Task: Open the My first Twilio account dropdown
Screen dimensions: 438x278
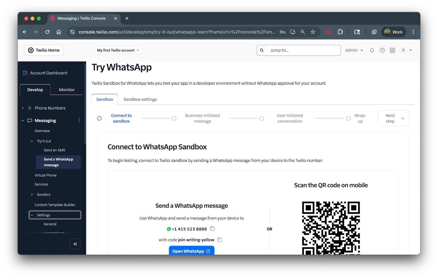Action: (118, 50)
